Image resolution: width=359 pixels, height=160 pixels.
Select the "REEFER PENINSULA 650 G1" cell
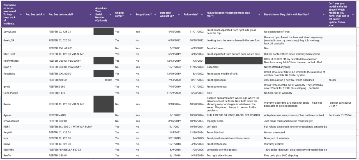(x=70, y=150)
